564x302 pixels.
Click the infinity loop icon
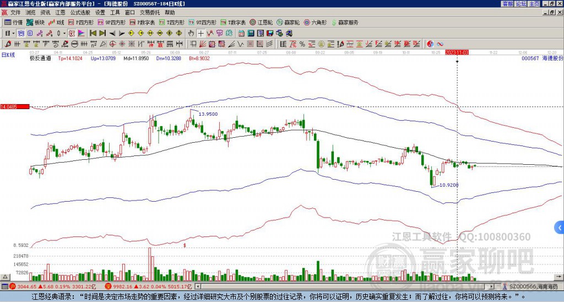tap(440, 44)
